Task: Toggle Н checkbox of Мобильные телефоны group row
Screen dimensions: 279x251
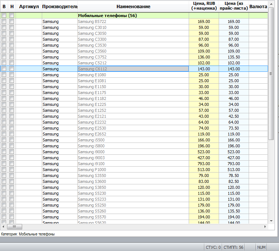Action: pos(12,16)
